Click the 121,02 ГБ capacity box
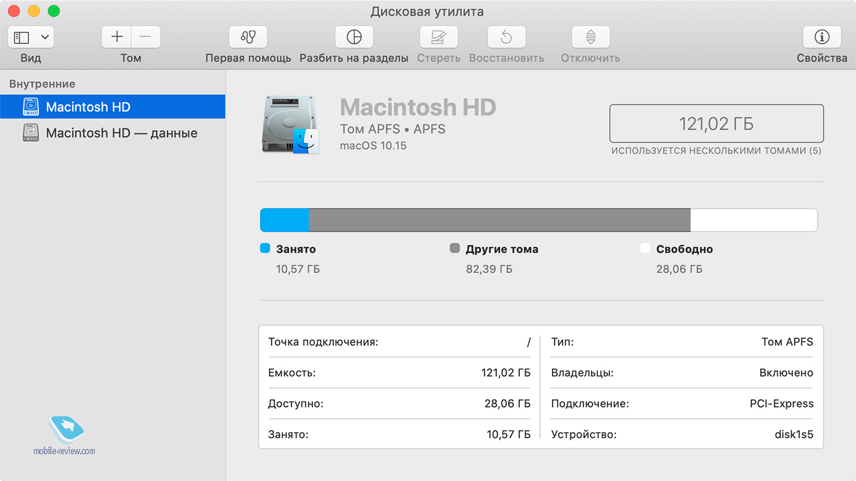 (717, 123)
